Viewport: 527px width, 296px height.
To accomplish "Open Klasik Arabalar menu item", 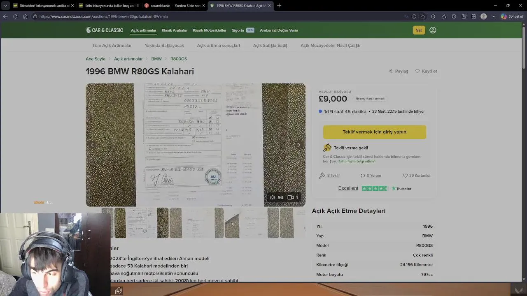I will click(175, 30).
